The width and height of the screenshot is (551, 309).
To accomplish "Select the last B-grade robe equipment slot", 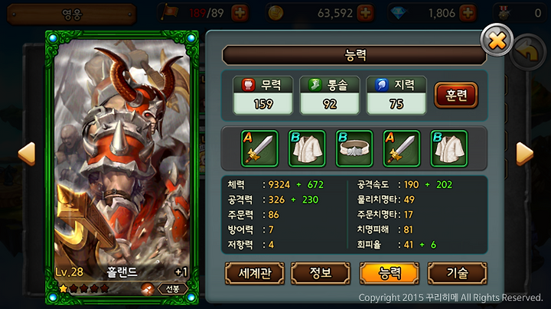I will pos(449,148).
